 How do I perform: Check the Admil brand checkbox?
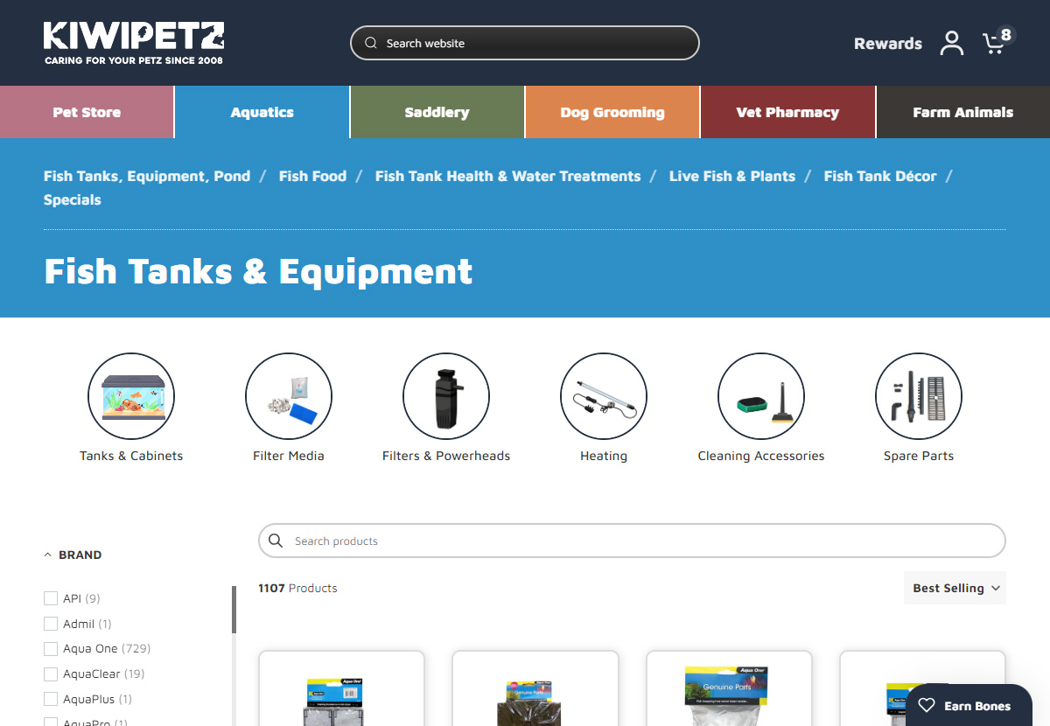50,624
